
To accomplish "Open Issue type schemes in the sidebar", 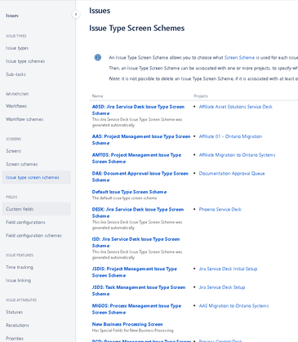I will tap(25, 61).
